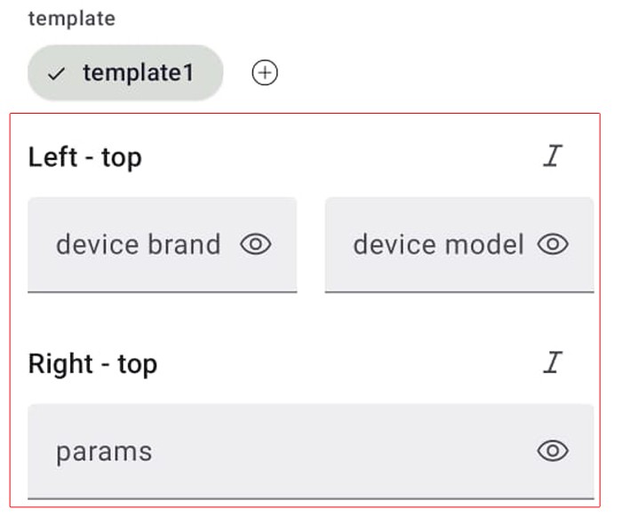
Task: Click empty middle area of params field
Action: (x=341, y=451)
